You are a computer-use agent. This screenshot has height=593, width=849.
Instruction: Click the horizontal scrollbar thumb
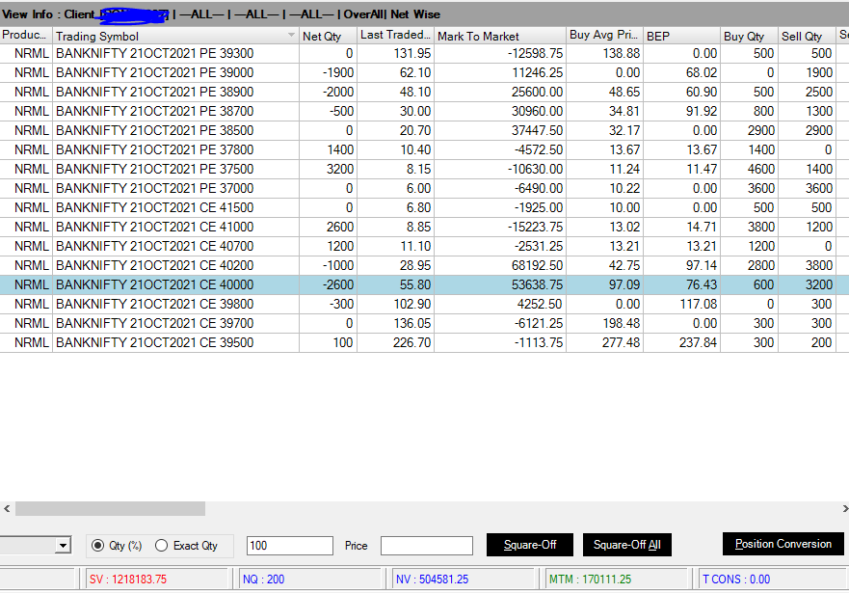[x=111, y=508]
